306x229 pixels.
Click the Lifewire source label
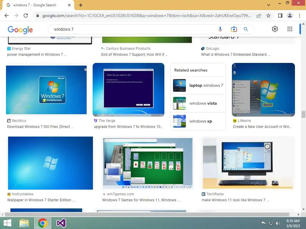click(244, 121)
